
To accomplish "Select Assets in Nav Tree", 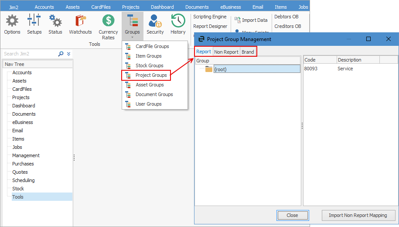I will pos(19,81).
